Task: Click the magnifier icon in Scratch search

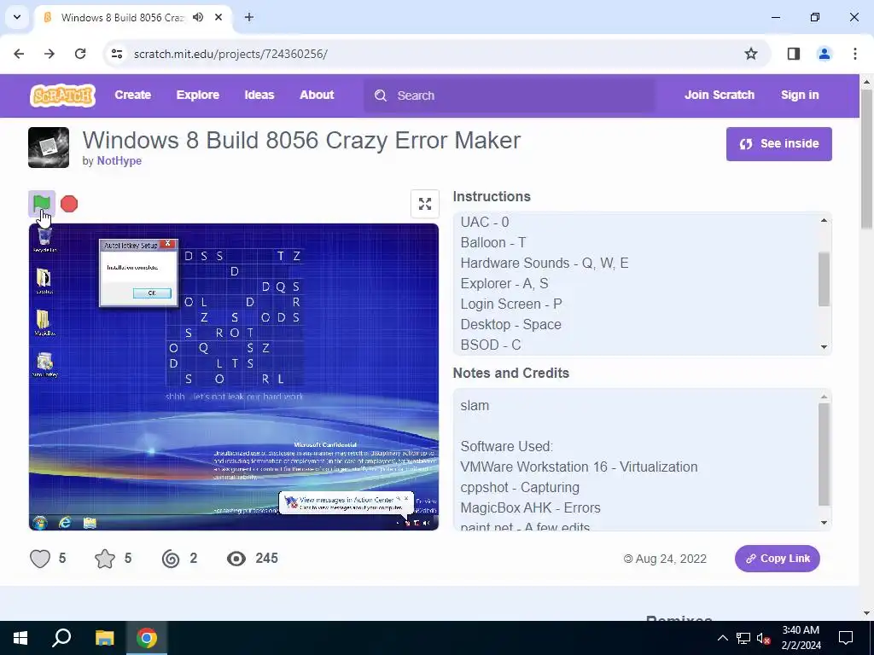Action: point(381,96)
